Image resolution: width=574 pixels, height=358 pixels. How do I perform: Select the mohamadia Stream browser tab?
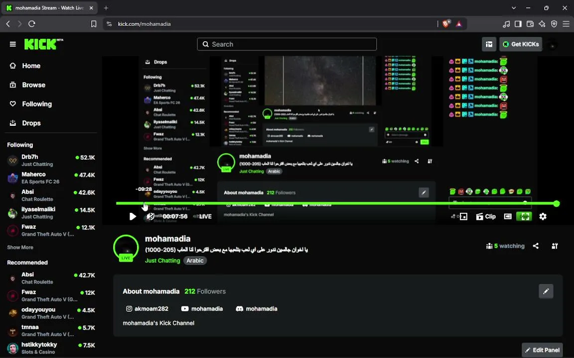coord(49,7)
